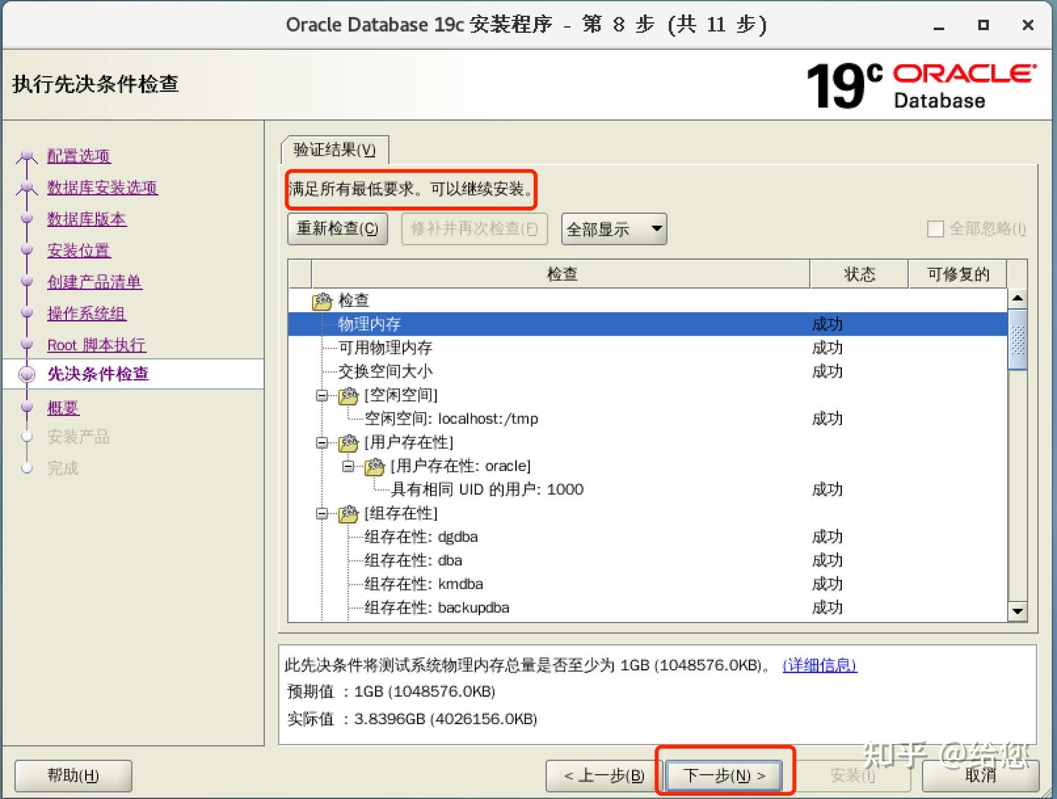This screenshot has width=1057, height=799.
Task: Open the 全部显示 dropdown
Action: point(614,228)
